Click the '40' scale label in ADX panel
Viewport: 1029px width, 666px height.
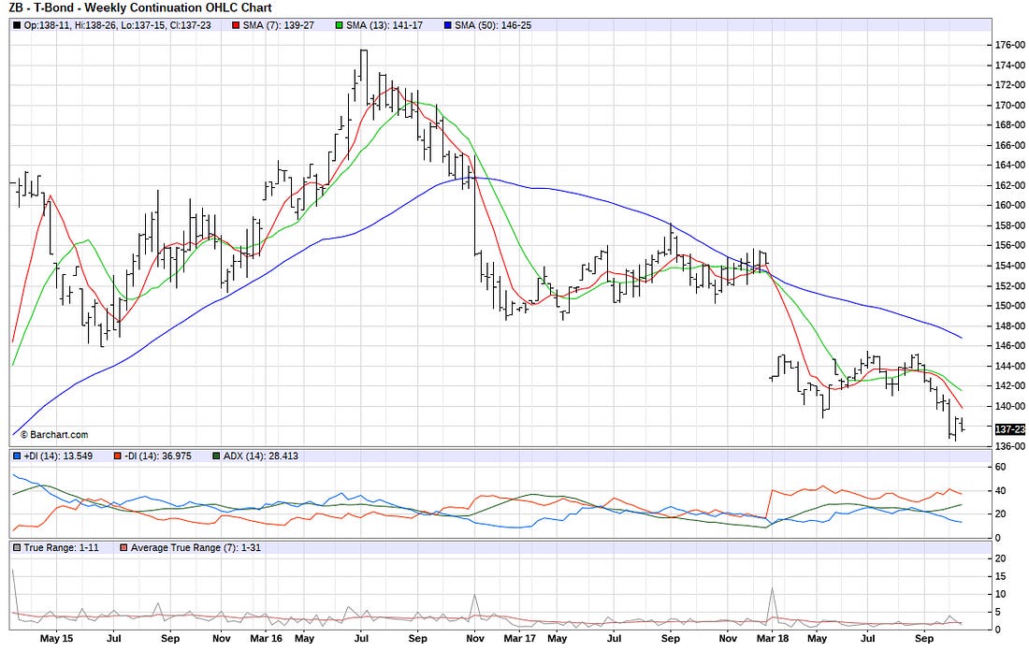pos(1001,491)
